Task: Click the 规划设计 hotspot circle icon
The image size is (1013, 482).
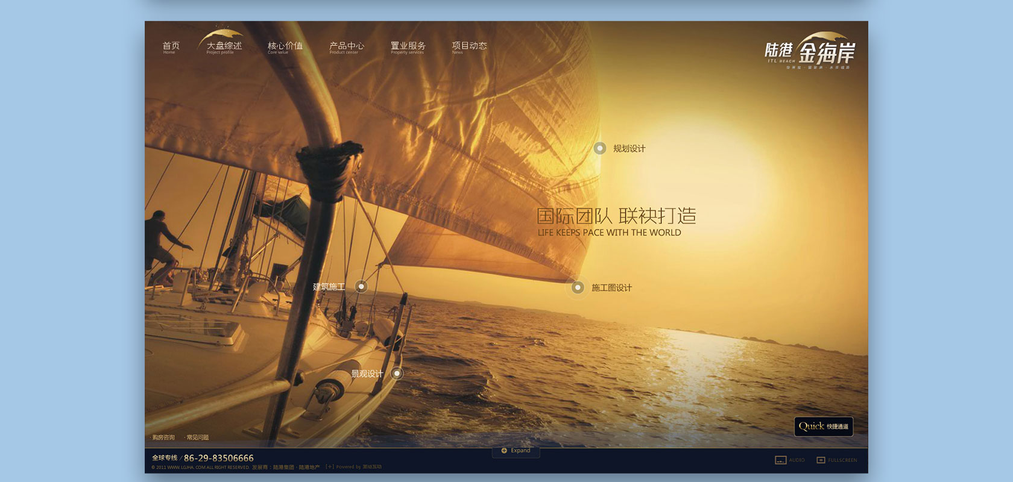Action: [599, 148]
